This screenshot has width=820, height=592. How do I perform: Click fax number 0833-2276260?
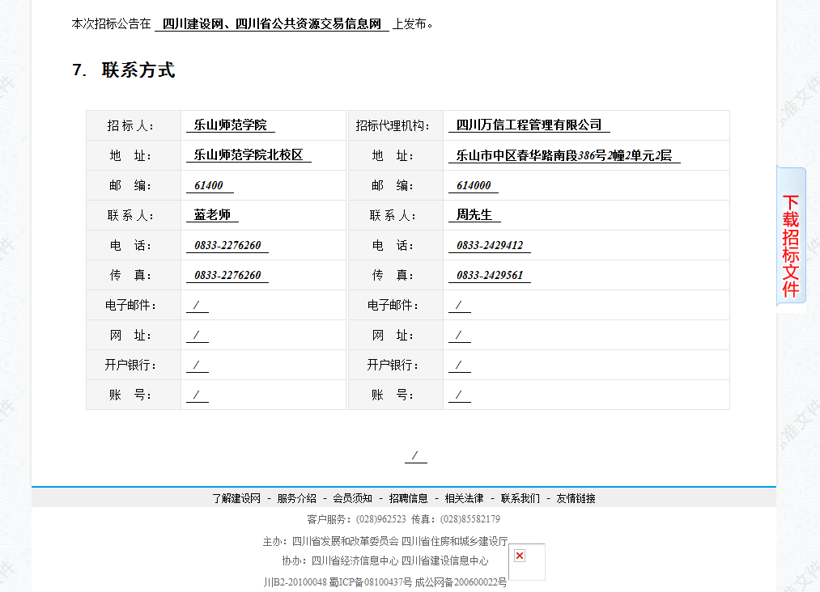click(227, 275)
